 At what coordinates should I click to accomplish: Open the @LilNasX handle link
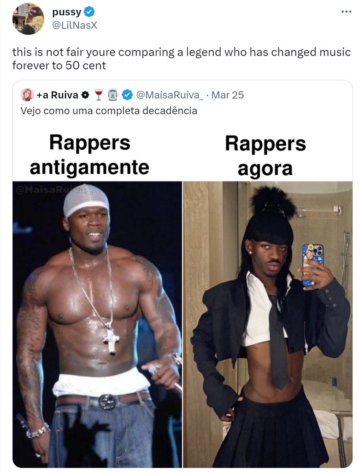pyautogui.click(x=74, y=26)
